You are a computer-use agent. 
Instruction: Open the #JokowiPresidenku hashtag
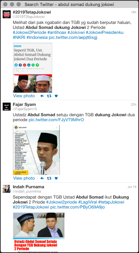click(x=105, y=33)
